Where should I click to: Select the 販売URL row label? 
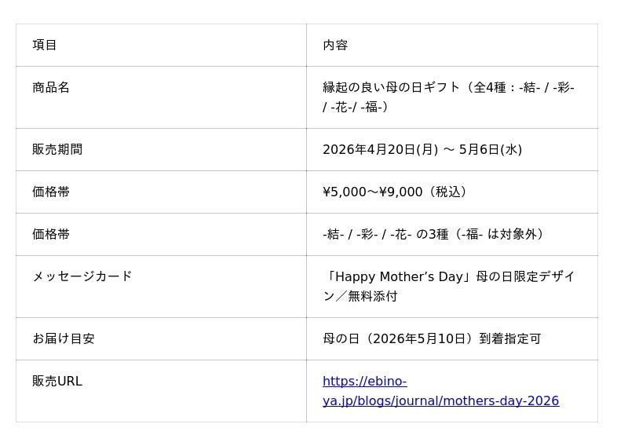57,381
